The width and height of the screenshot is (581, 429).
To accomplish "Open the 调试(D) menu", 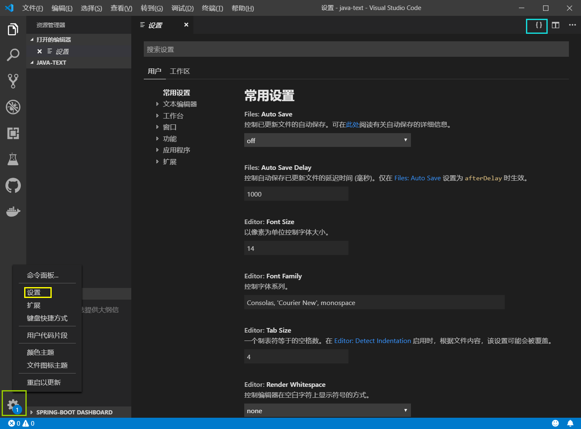I will click(x=183, y=8).
